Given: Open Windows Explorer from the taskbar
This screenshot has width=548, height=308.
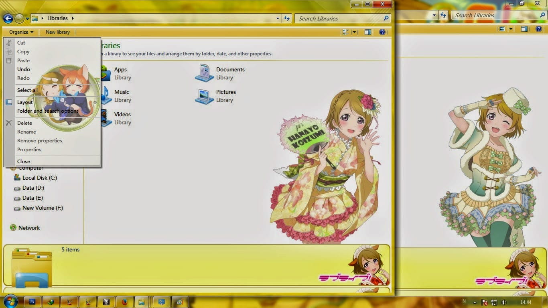Looking at the screenshot, I should coord(142,302).
